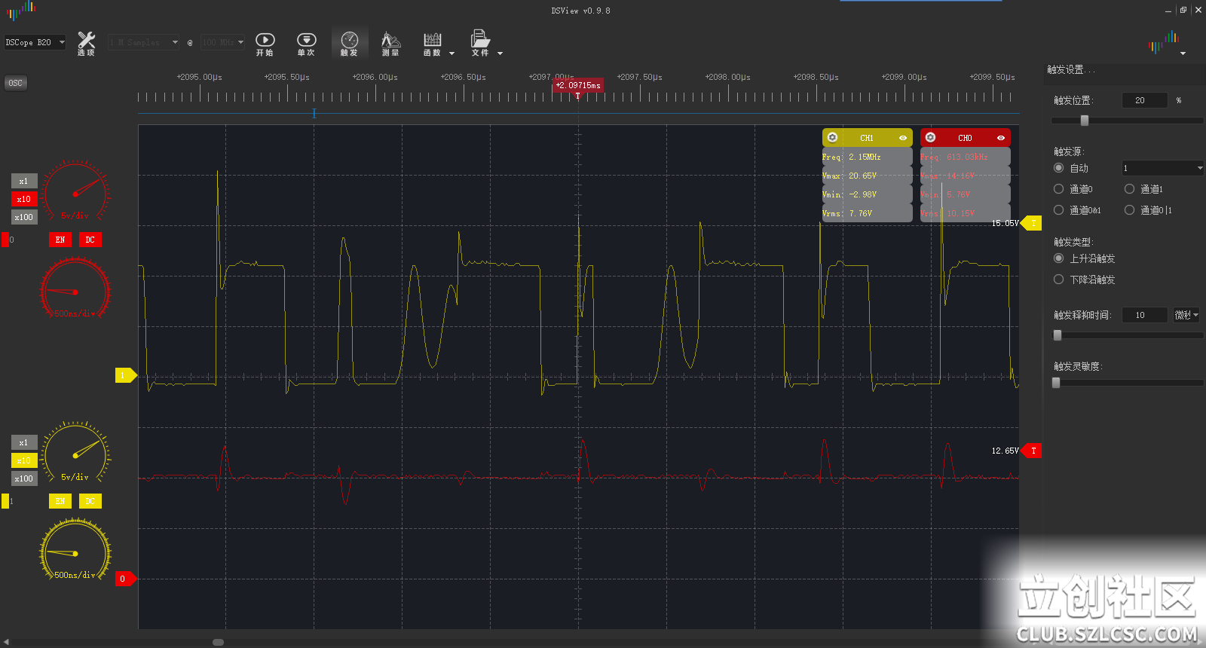Click yellow channel 1 color indicator
The image size is (1206, 648).
tap(5, 501)
